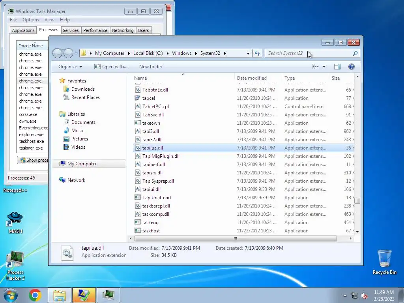Click the horizontal scrollbar in file list

[236, 238]
